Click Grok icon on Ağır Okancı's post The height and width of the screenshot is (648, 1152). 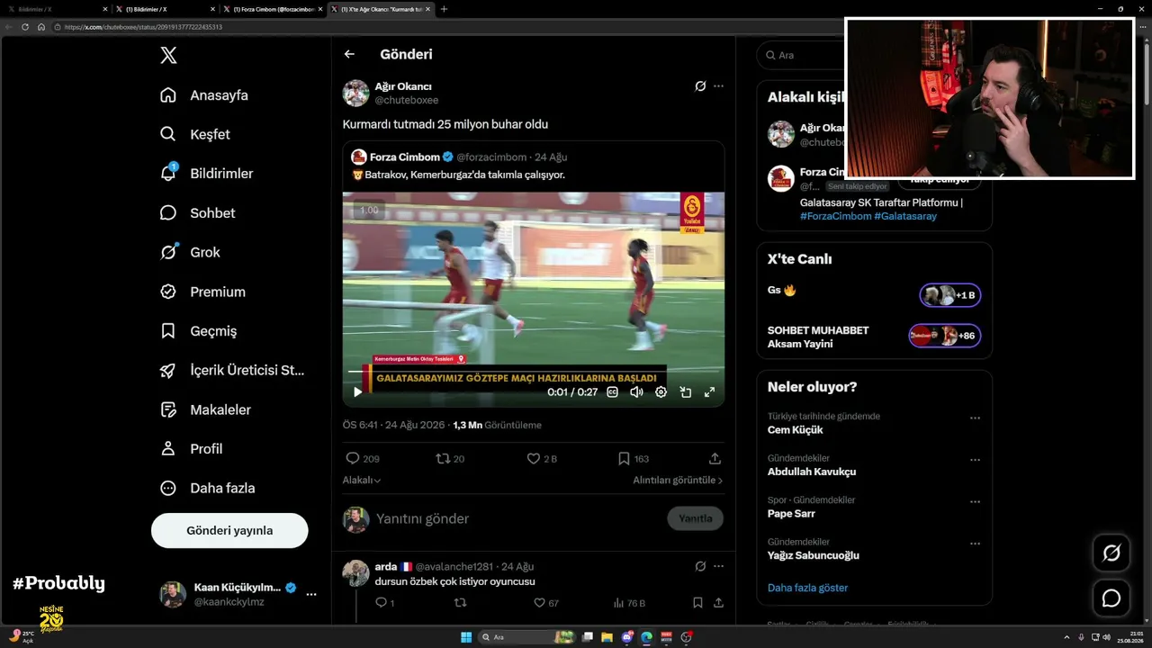click(x=700, y=86)
